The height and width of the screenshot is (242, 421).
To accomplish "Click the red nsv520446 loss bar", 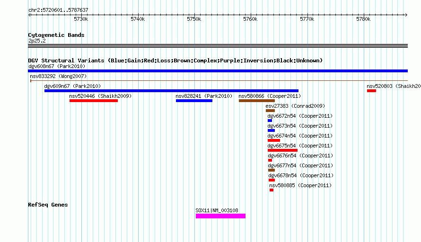I will (94, 101).
